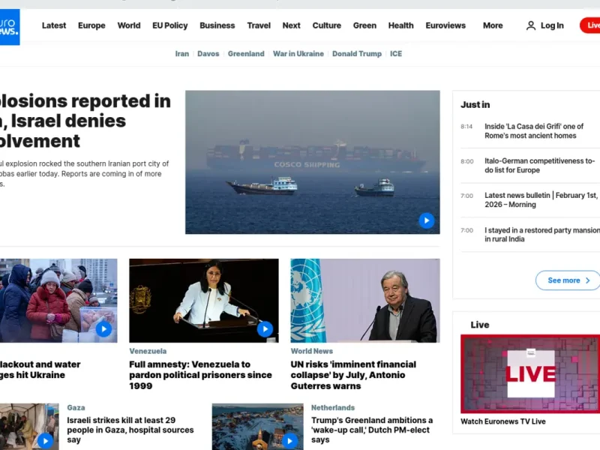
Task: Play the Venezuela prisoner pardon video
Action: (265, 328)
